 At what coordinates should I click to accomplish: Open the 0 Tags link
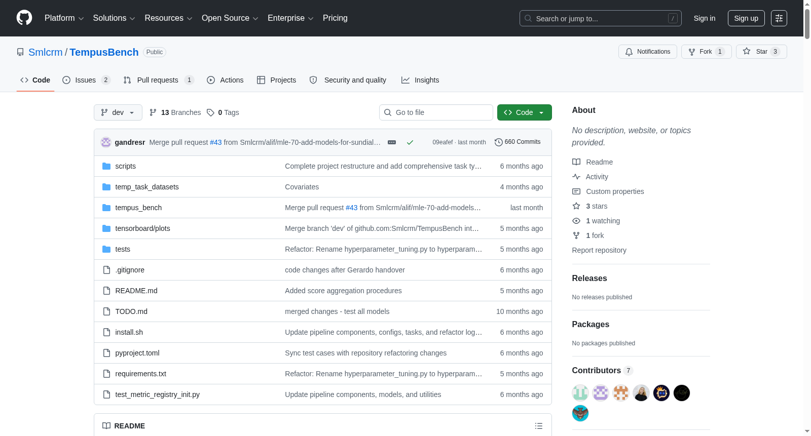pos(223,112)
